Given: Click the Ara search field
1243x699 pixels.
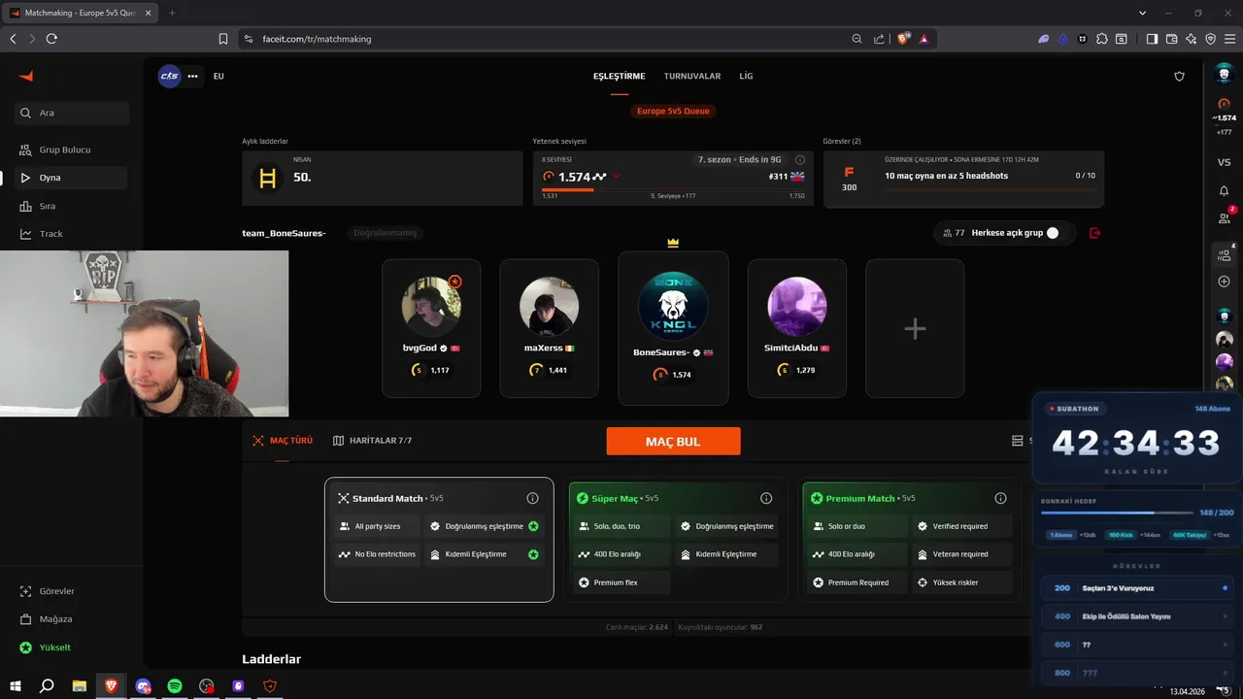Looking at the screenshot, I should coord(72,113).
